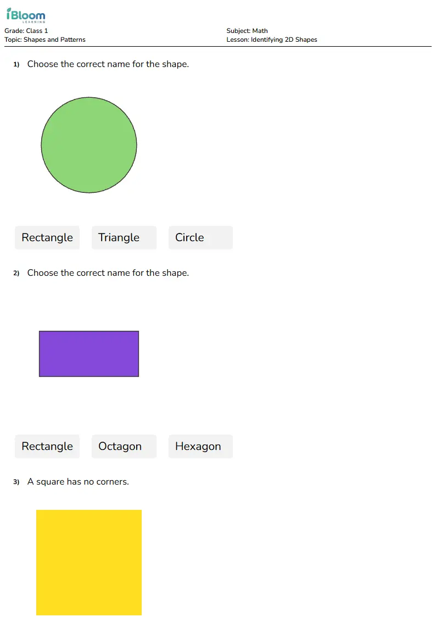The image size is (436, 617).
Task: Choose Hexagon answer for question 2
Action: point(200,446)
